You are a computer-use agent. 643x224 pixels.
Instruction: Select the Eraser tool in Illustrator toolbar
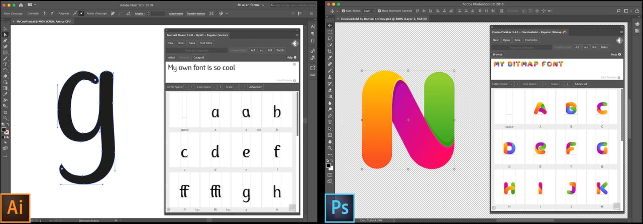(6, 76)
